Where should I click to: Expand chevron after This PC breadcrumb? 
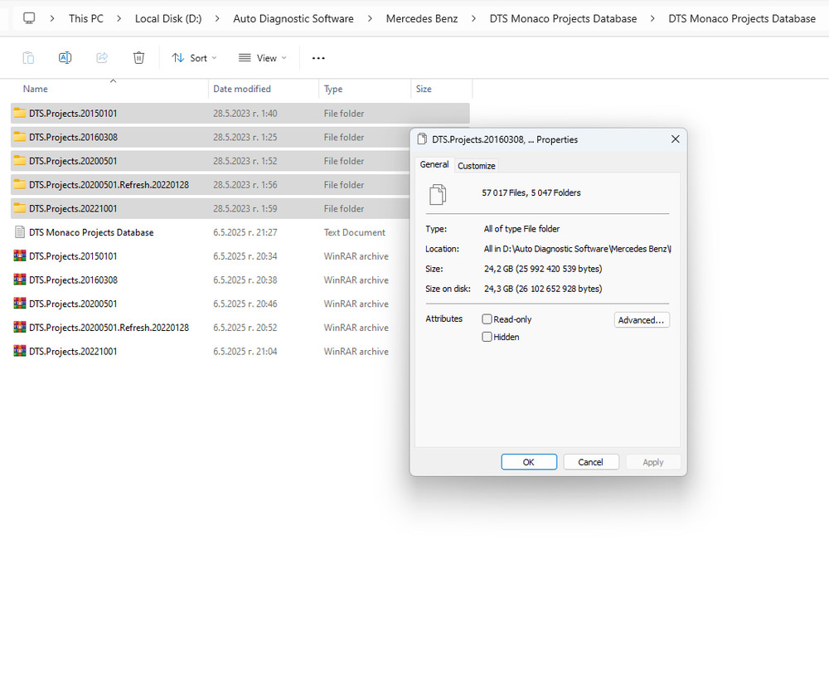[x=119, y=18]
